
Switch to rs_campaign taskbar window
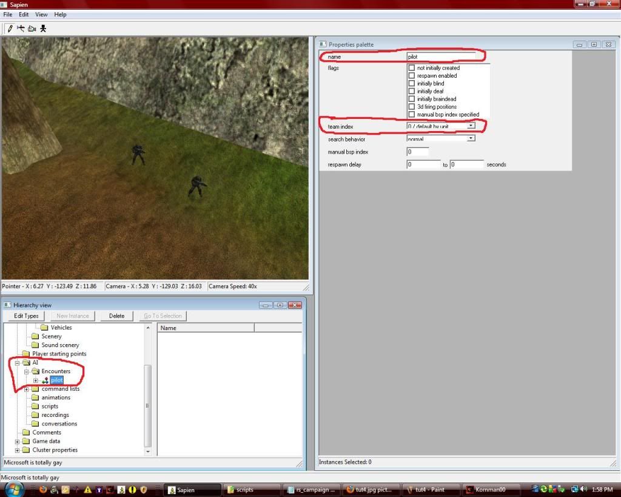click(x=312, y=490)
